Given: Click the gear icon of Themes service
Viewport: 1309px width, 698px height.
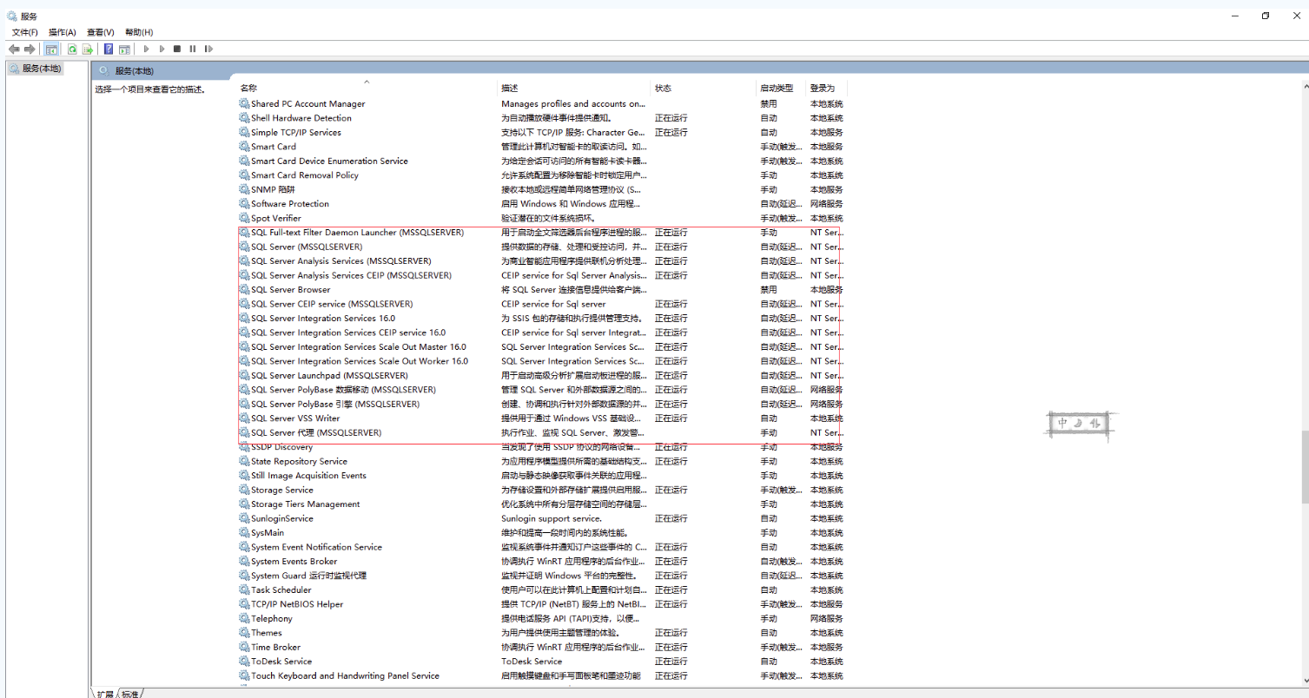Looking at the screenshot, I should click(244, 633).
